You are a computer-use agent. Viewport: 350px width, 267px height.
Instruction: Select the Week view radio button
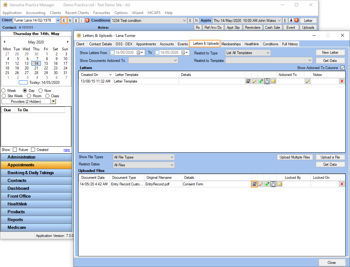3,91
